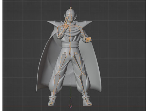Click the striped sash belt on the waist
The height and width of the screenshot is (111, 148).
[70, 44]
